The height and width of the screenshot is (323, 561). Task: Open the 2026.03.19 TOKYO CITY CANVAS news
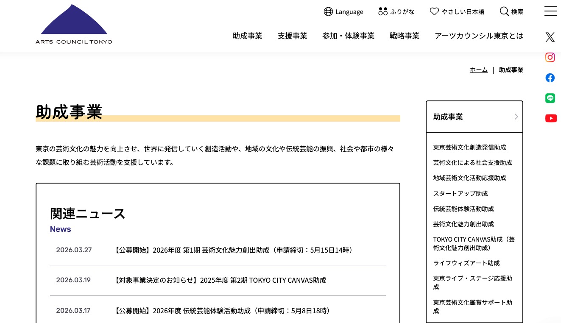220,280
